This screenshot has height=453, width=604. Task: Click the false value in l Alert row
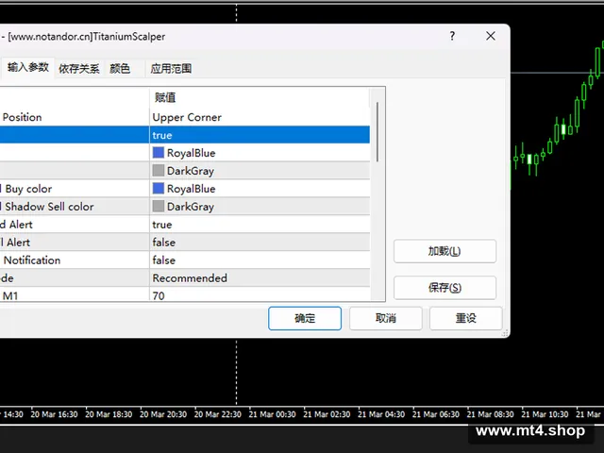pyautogui.click(x=260, y=242)
